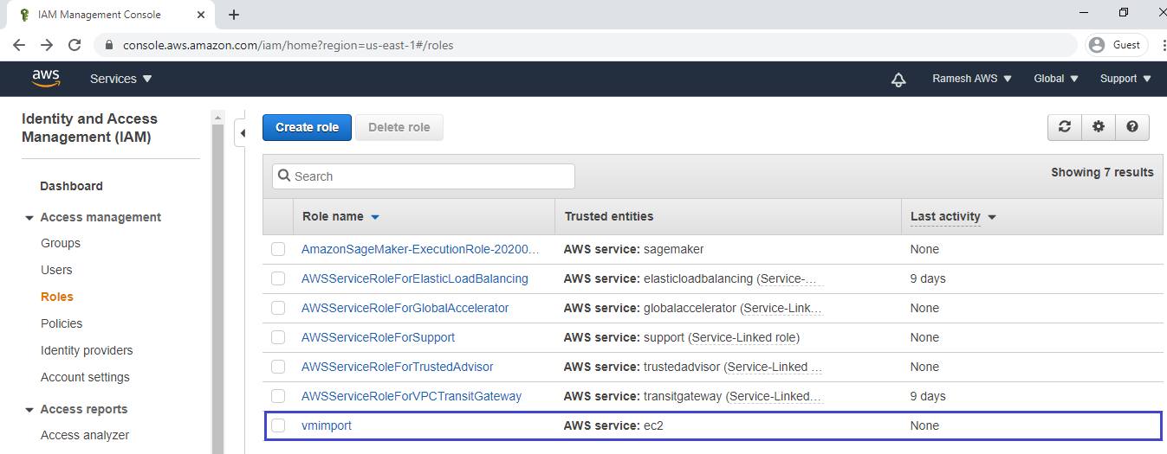
Task: Click the browser back arrow
Action: [x=19, y=45]
